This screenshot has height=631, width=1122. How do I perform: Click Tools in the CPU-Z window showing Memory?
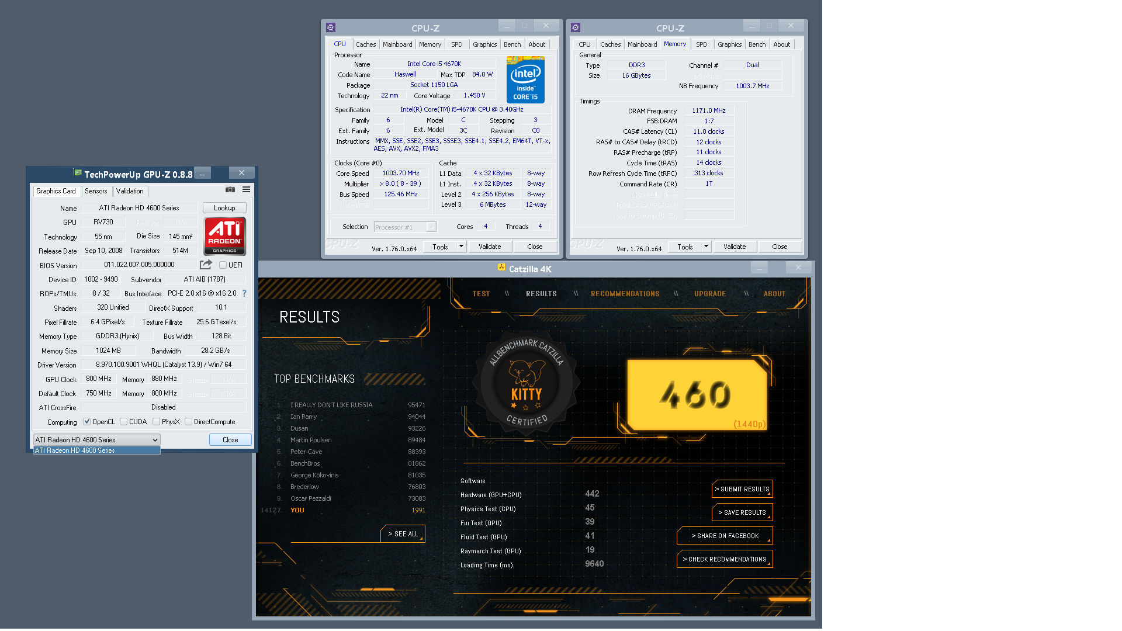click(x=685, y=247)
